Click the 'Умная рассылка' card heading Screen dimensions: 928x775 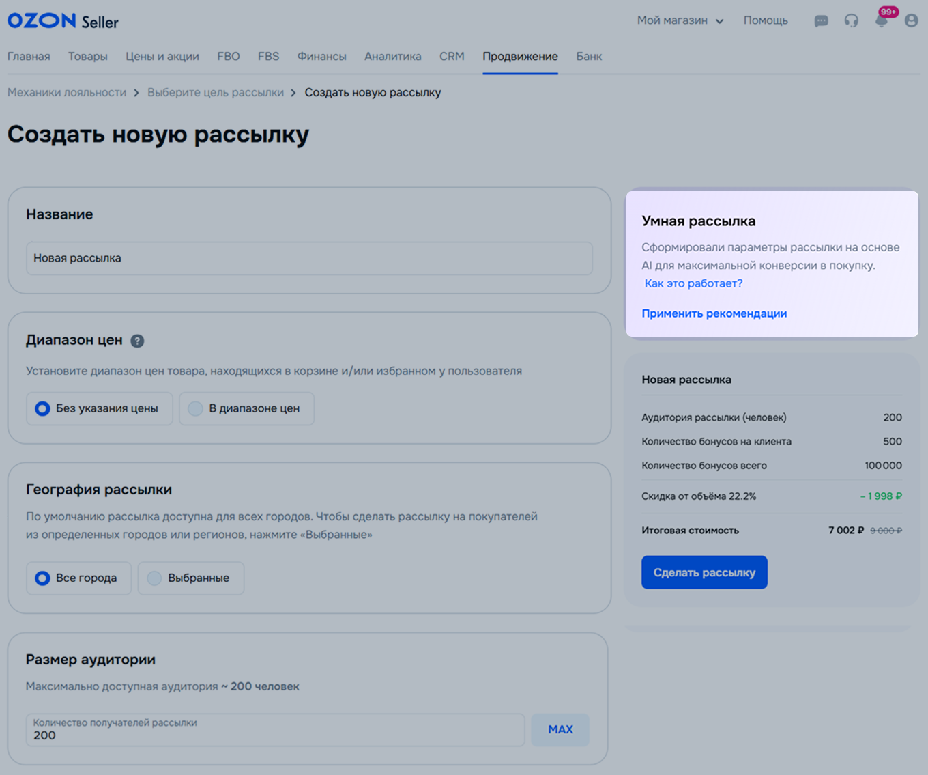[699, 221]
